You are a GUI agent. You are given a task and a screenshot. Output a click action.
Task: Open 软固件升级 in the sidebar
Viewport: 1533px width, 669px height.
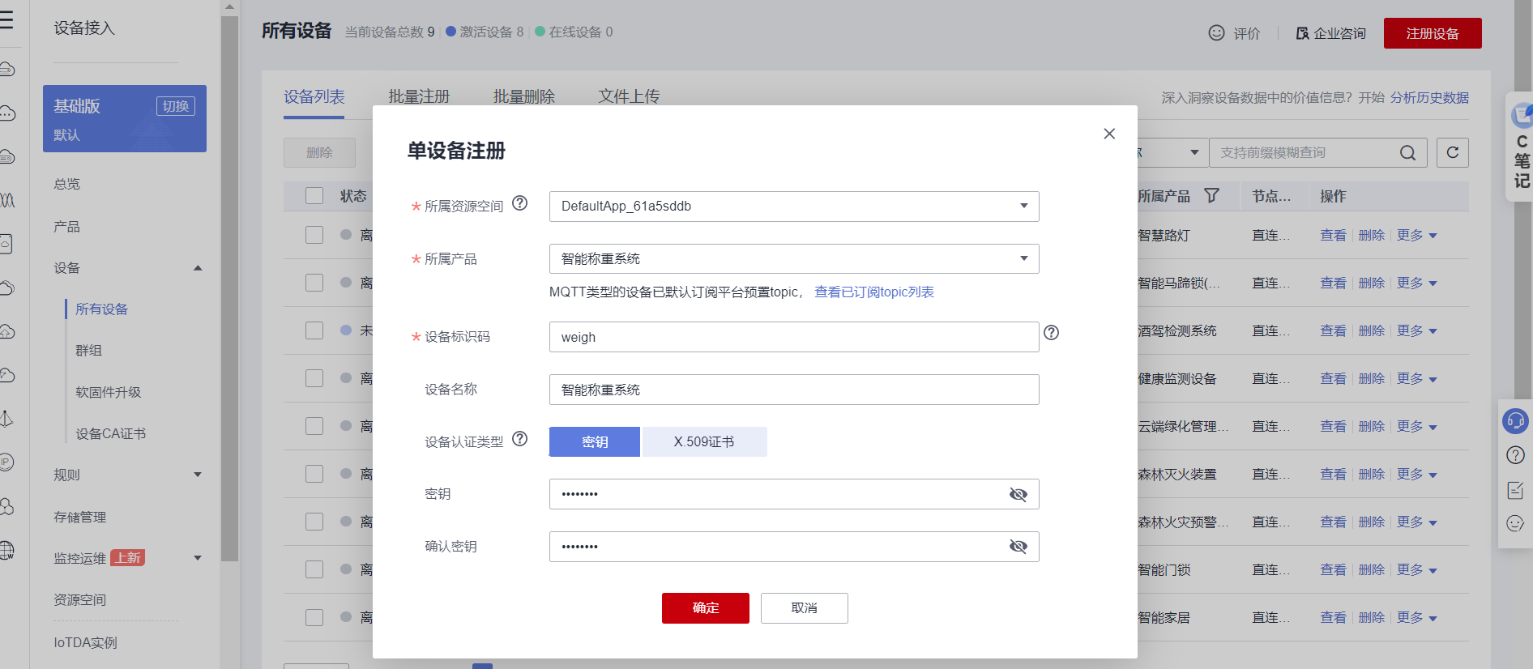[x=109, y=392]
